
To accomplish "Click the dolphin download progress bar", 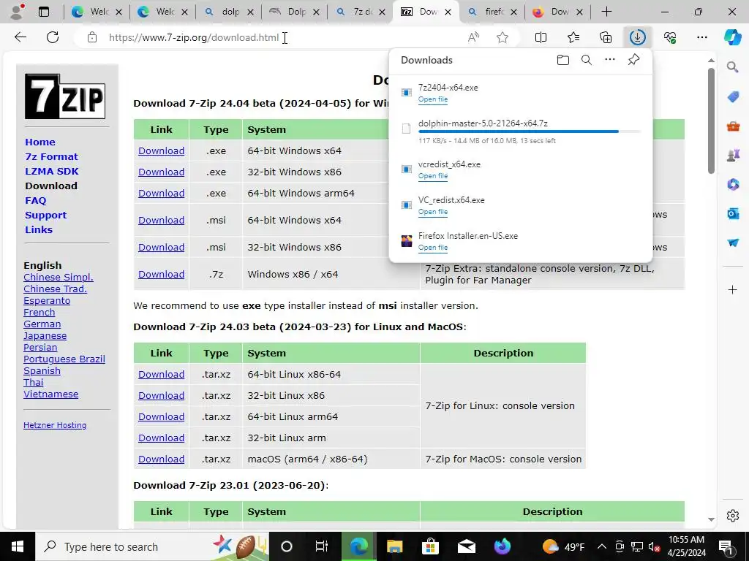I will [530, 131].
